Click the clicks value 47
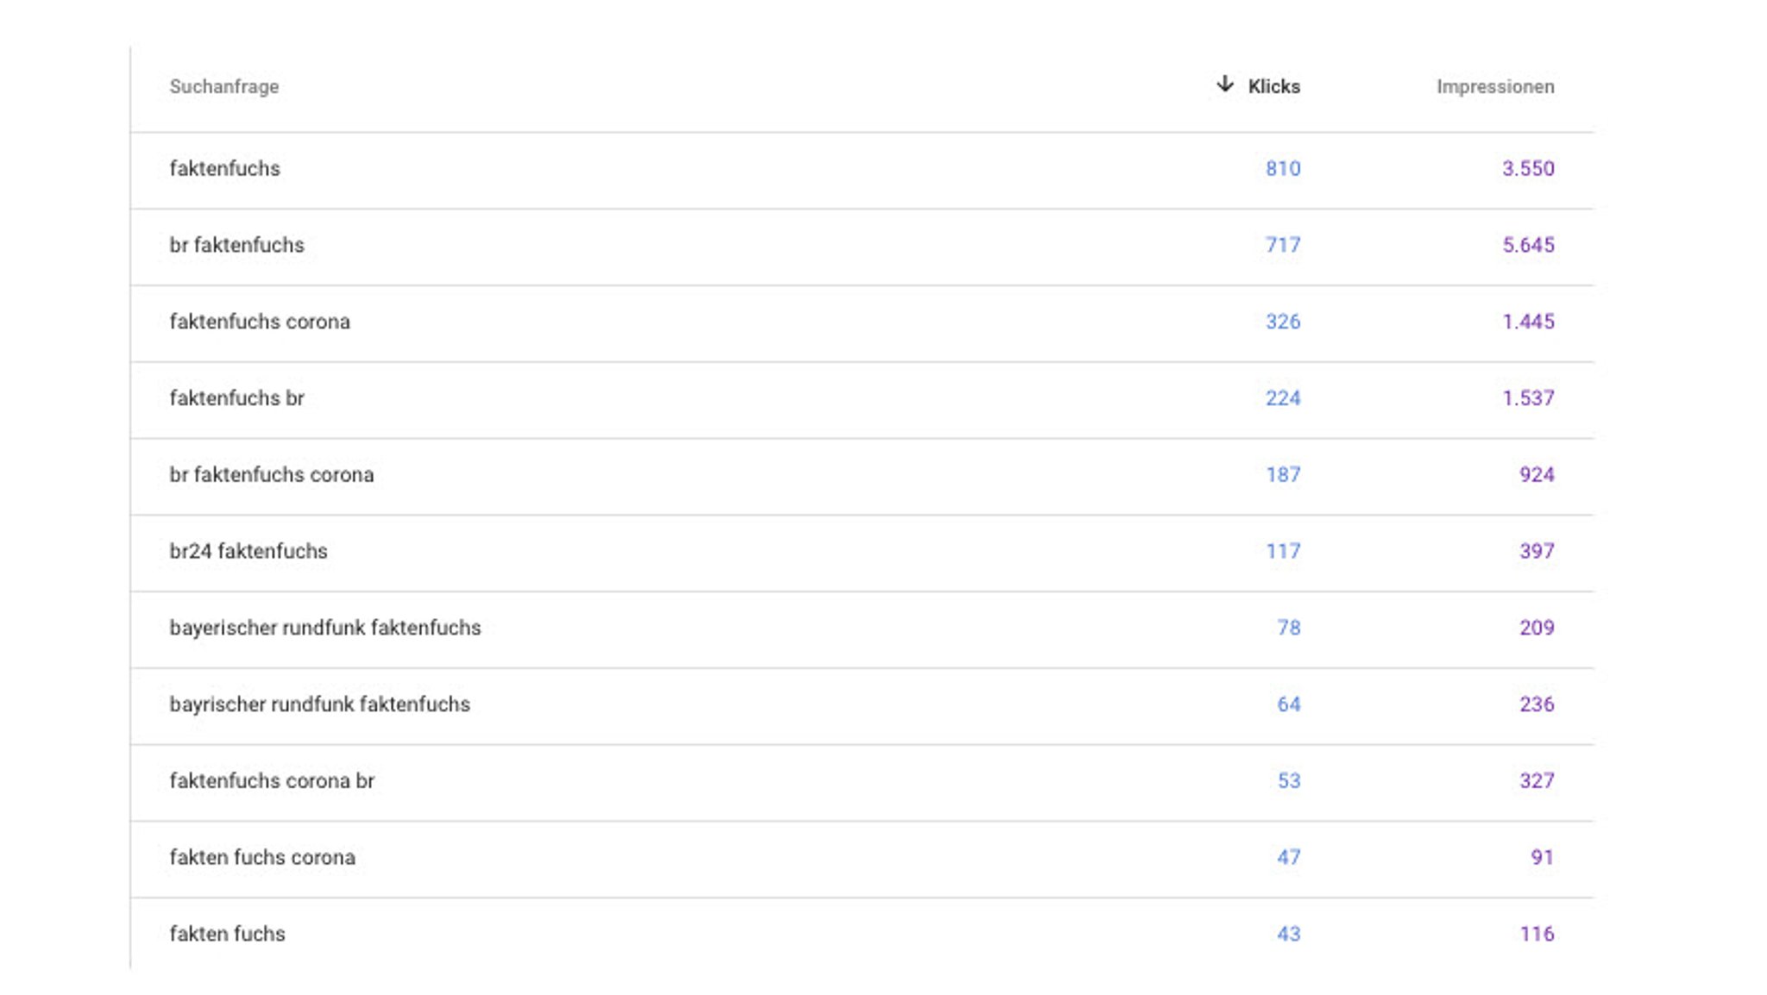This screenshot has height=995, width=1767. pos(1289,857)
